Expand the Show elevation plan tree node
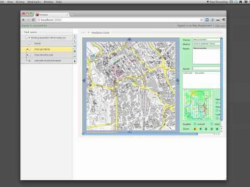Screen dimensions: 250x187 click(x=27, y=55)
